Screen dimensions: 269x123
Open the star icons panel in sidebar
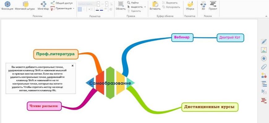tap(264, 58)
